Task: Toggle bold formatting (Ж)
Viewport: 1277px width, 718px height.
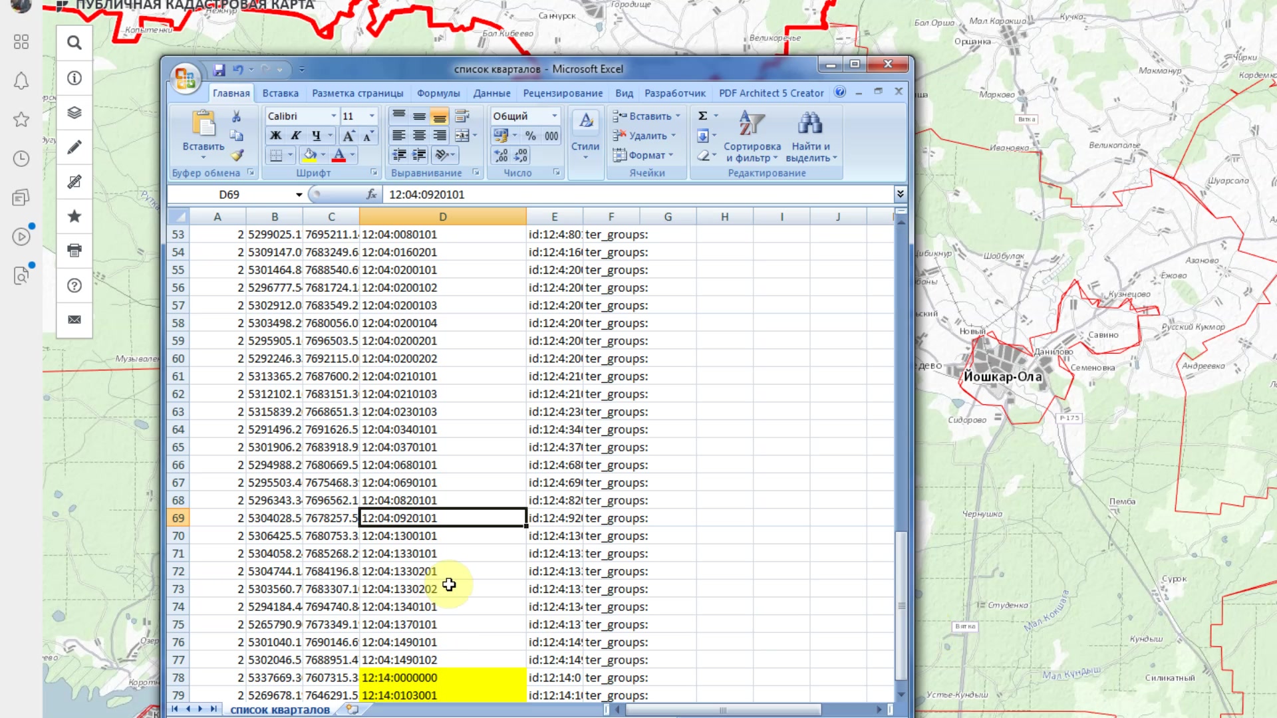Action: coord(275,136)
